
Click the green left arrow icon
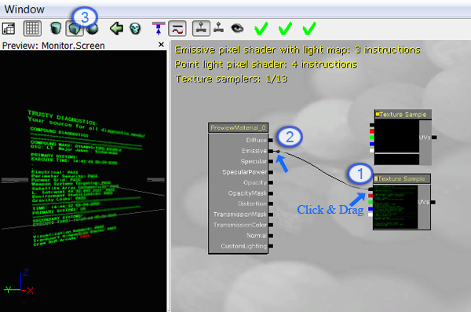[x=116, y=28]
